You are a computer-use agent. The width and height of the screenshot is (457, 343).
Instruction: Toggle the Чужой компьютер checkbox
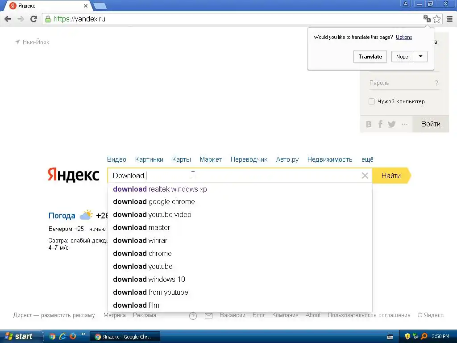(x=372, y=101)
